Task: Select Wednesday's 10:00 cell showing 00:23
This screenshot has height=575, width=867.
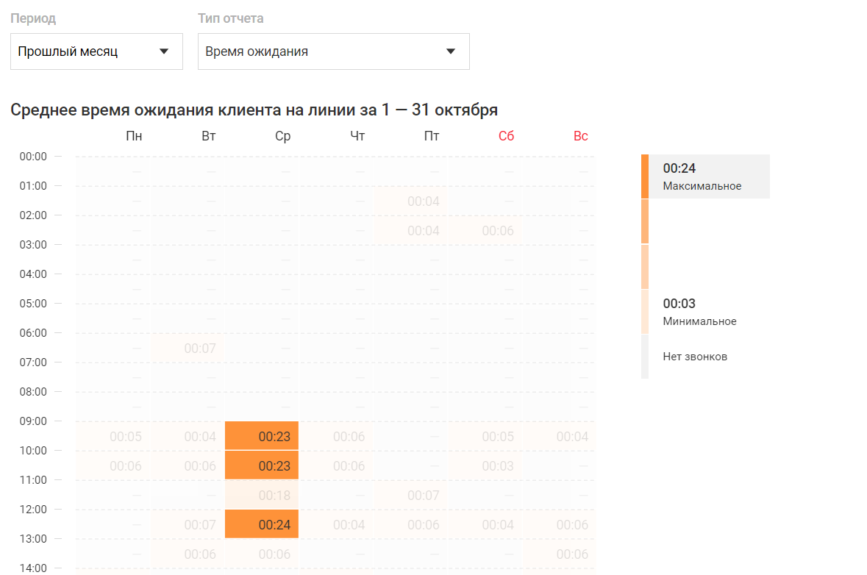Action: point(262,465)
